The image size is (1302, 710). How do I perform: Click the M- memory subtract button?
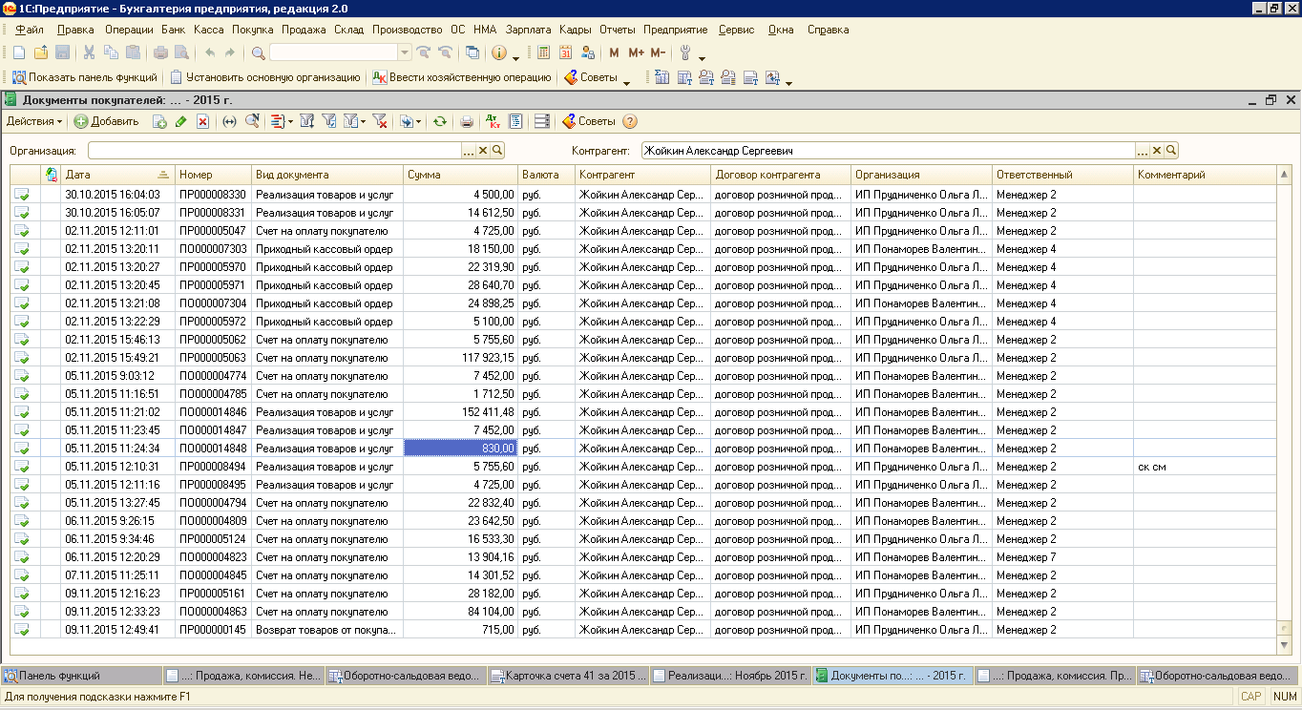[x=658, y=52]
